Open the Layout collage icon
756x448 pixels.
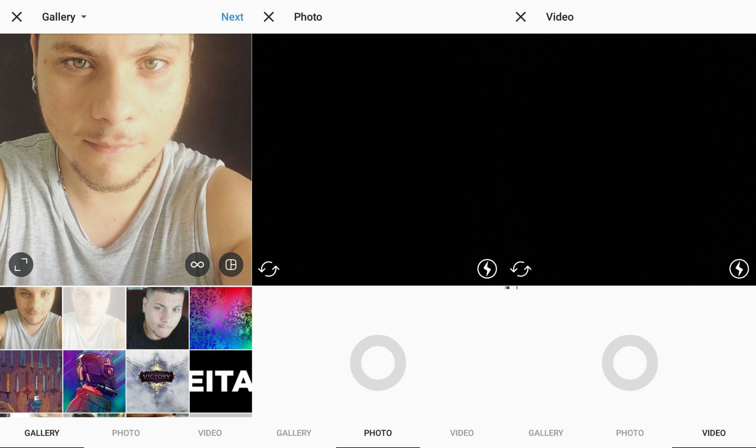pos(231,265)
